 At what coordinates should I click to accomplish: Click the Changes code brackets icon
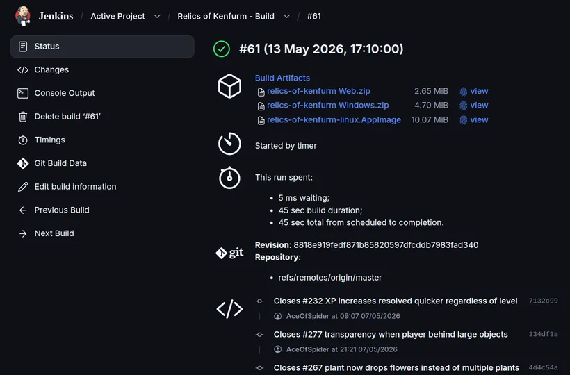23,69
